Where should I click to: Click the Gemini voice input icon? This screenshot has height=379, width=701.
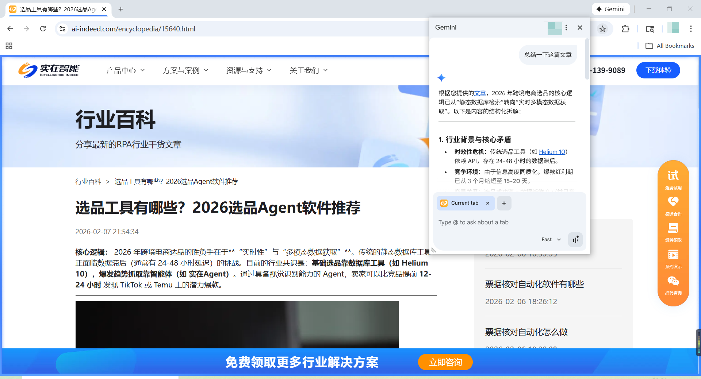tap(575, 240)
